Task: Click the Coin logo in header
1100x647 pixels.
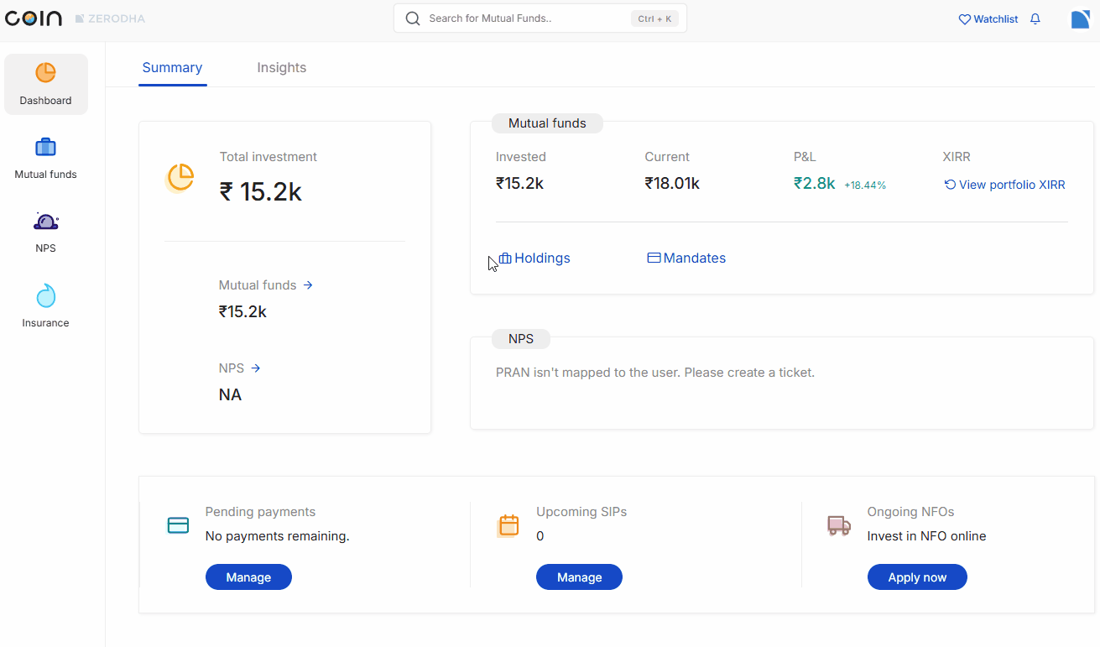Action: [x=34, y=18]
